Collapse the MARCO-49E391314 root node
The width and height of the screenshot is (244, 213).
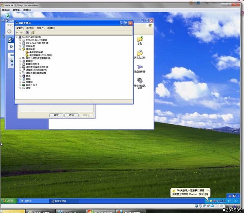pos(16,37)
